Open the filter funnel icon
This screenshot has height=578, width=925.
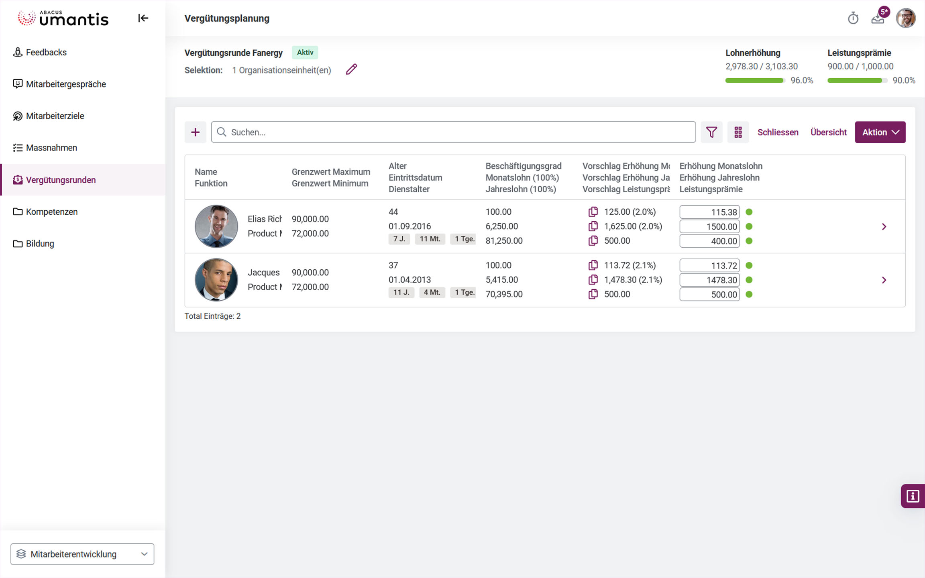711,132
